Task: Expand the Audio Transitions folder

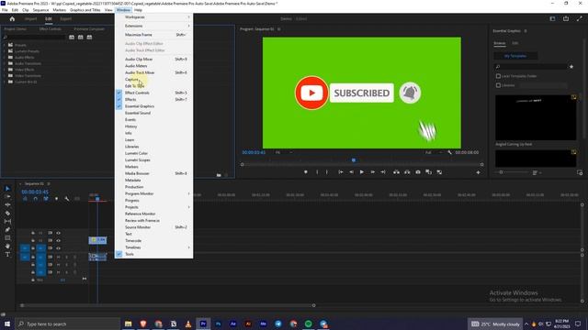Action: point(5,63)
